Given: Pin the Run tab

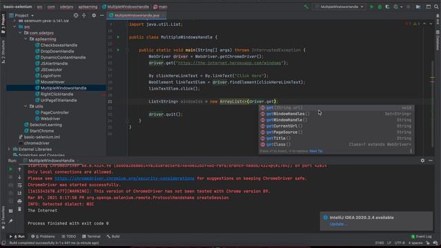Looking at the screenshot, I should (11, 222).
